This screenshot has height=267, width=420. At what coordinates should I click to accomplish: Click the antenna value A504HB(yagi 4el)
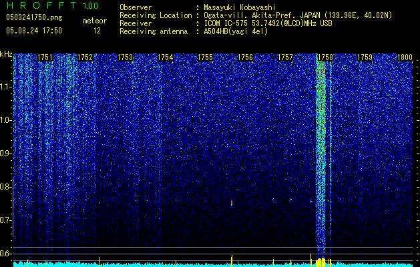236,31
